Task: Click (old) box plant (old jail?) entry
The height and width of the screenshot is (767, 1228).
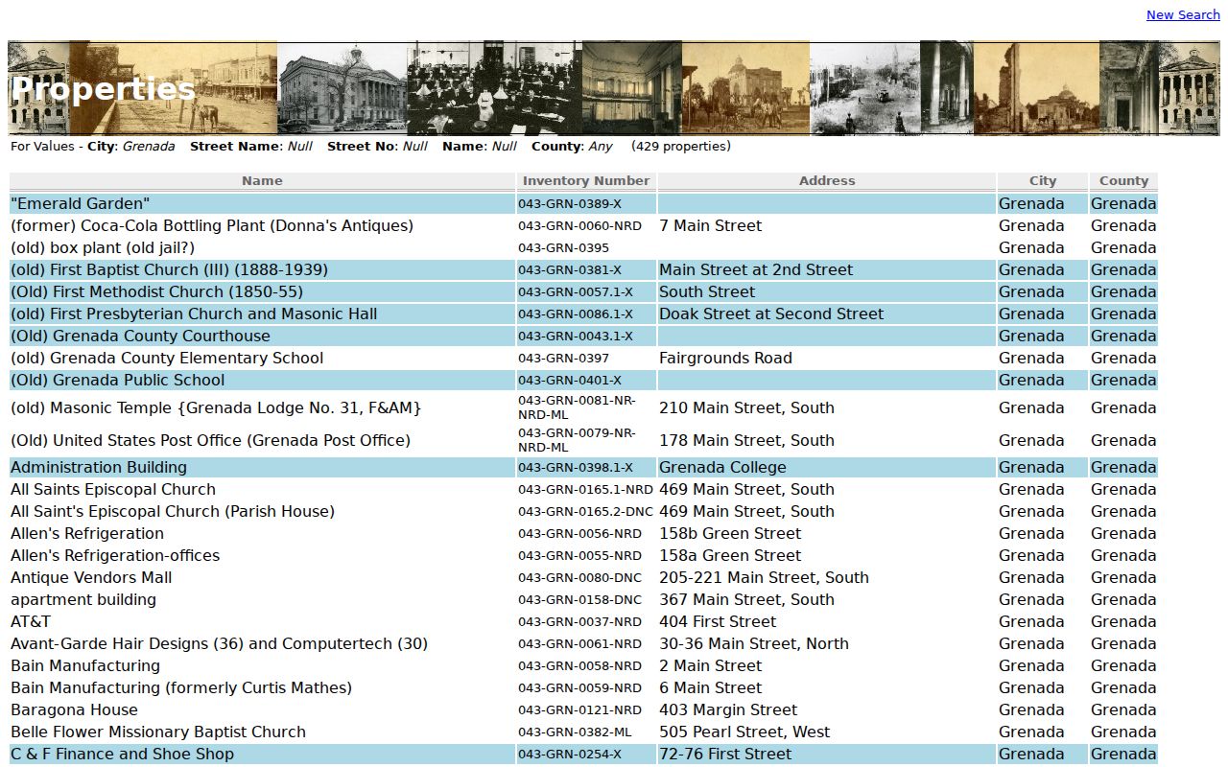Action: [103, 247]
